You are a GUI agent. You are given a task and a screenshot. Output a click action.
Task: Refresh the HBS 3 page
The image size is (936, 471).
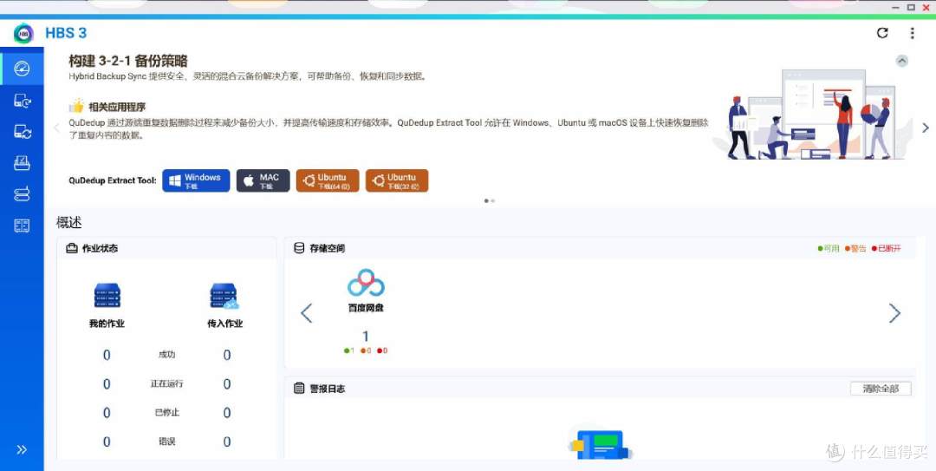882,34
